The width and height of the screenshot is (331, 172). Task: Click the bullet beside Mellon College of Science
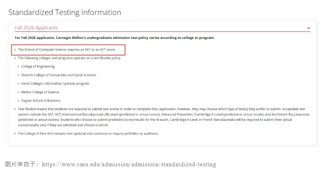19,92
